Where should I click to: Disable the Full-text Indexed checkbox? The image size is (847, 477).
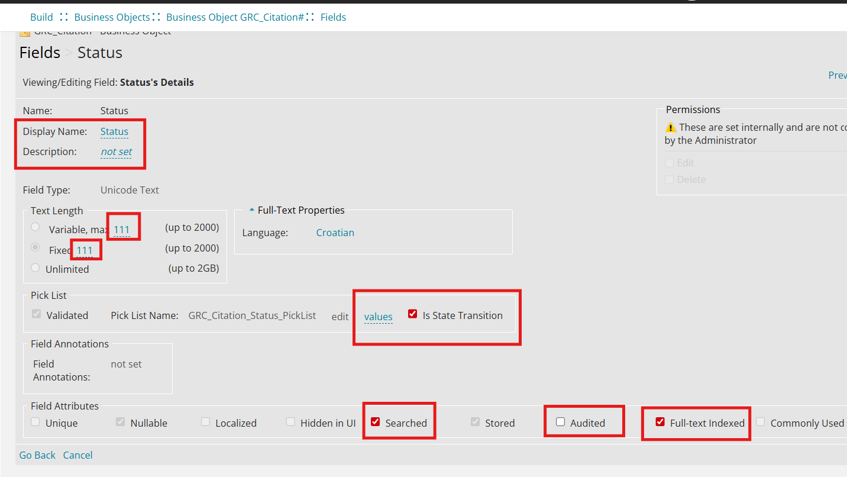click(660, 422)
